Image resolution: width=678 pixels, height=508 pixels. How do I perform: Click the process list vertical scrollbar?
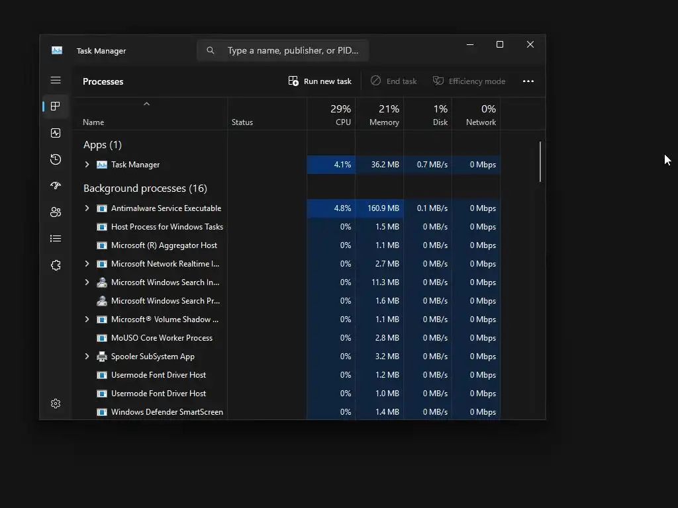[540, 161]
